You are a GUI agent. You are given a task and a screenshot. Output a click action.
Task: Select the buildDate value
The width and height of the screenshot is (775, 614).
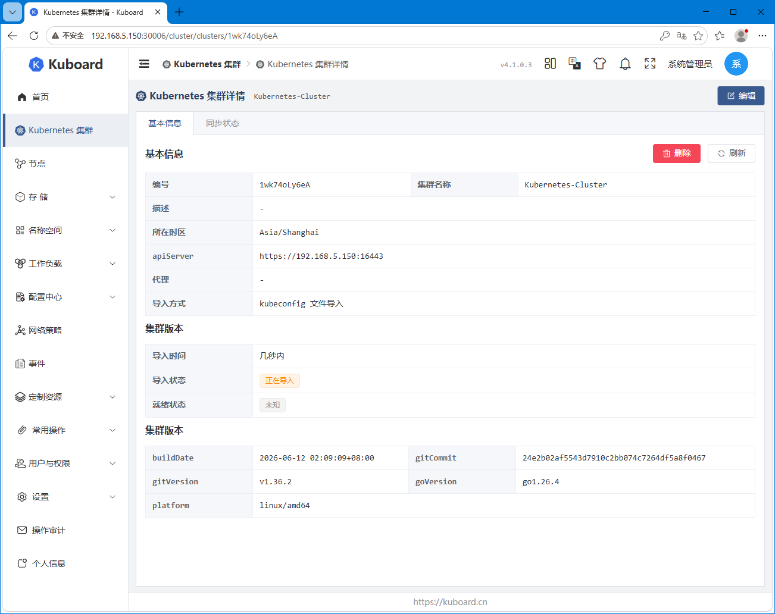[317, 458]
